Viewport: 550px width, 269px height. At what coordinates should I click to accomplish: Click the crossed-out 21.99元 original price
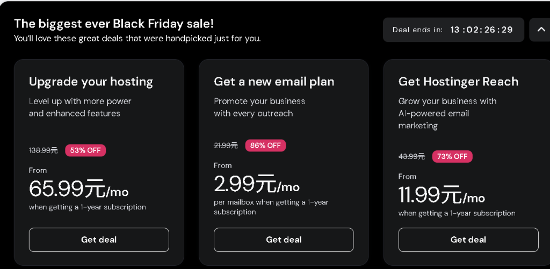(226, 146)
